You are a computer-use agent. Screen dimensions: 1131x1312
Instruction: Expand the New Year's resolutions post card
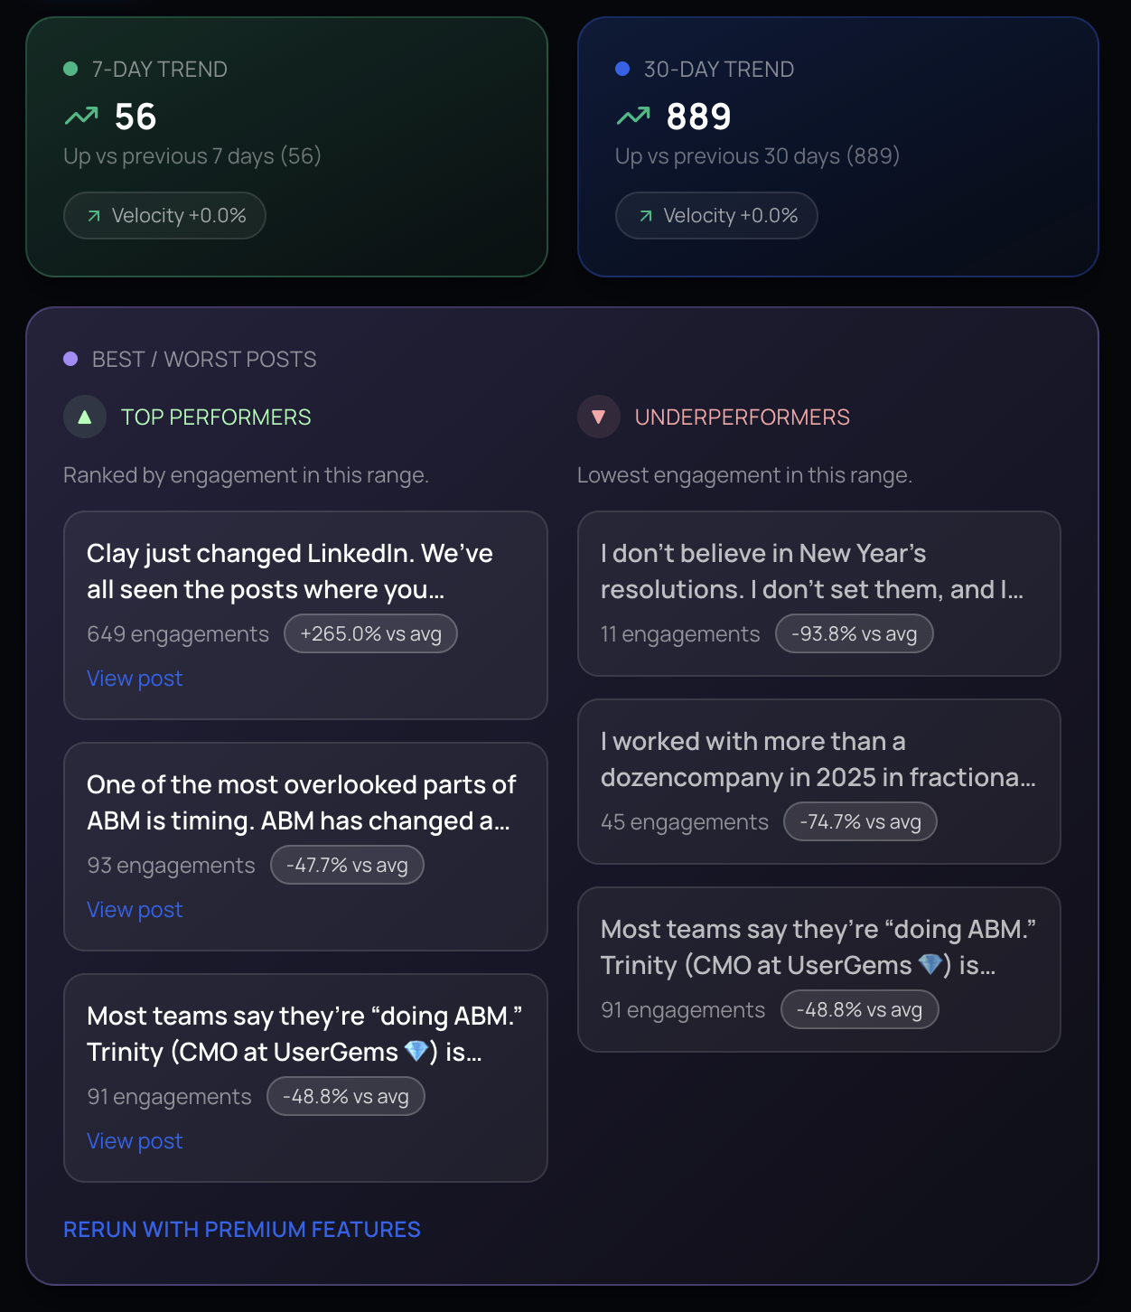point(818,594)
